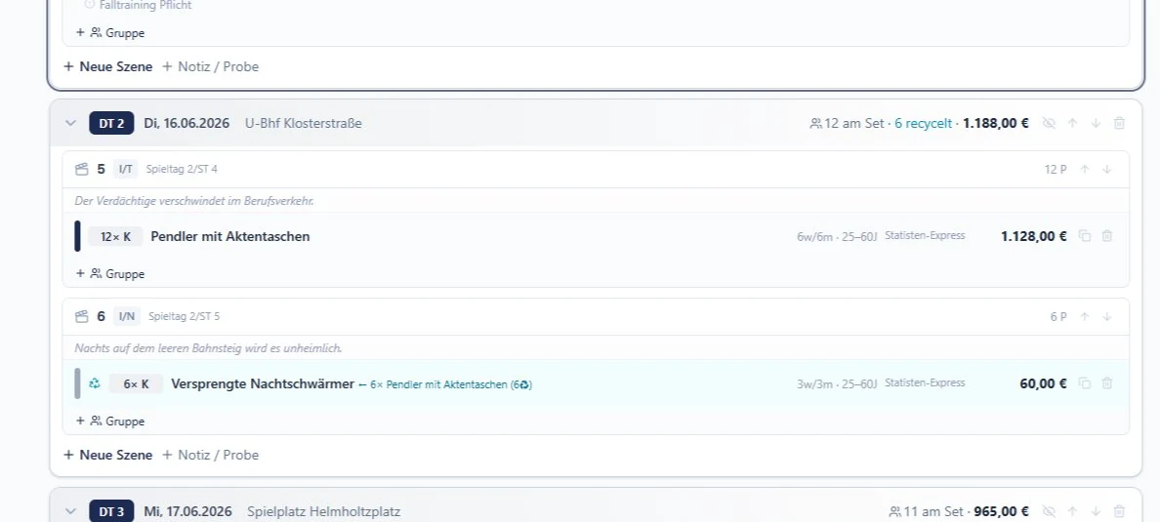Move scene 6 up
Image resolution: width=1160 pixels, height=522 pixels.
(x=1085, y=316)
